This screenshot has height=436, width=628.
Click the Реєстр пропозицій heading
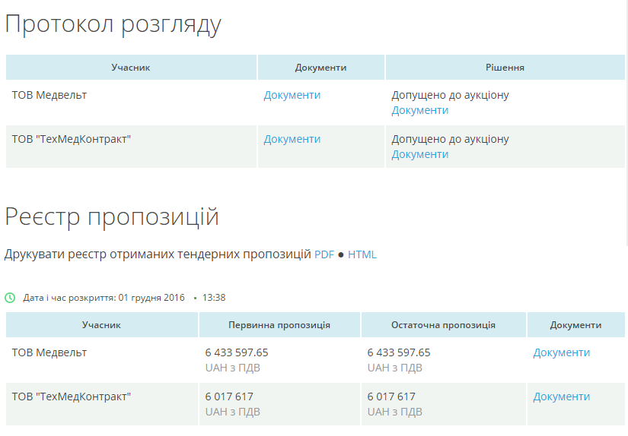(112, 217)
